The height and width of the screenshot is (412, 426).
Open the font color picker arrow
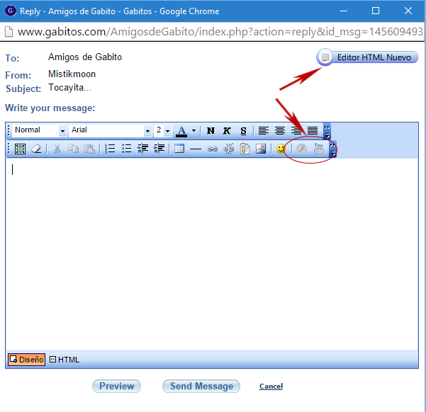point(194,131)
